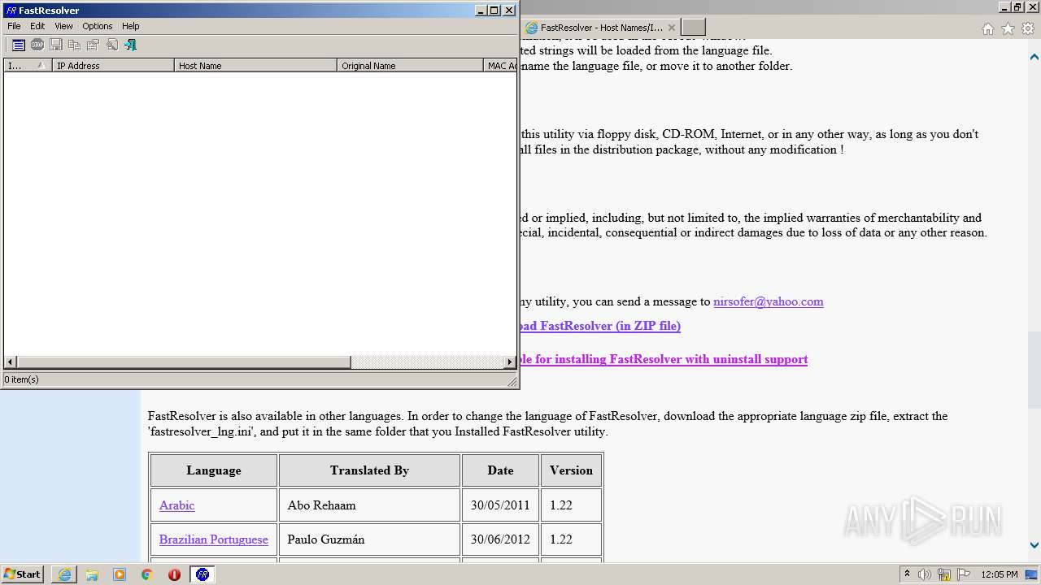Sort by the Host Name column header

pyautogui.click(x=255, y=66)
